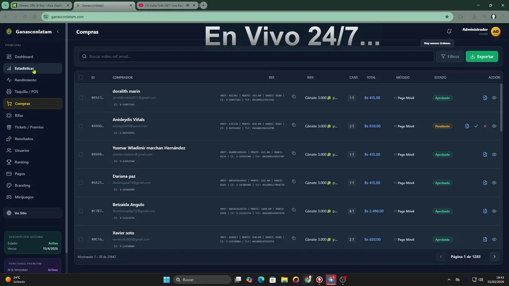Viewport: 509px width, 286px height.
Task: Open Rifas section
Action: point(33,116)
